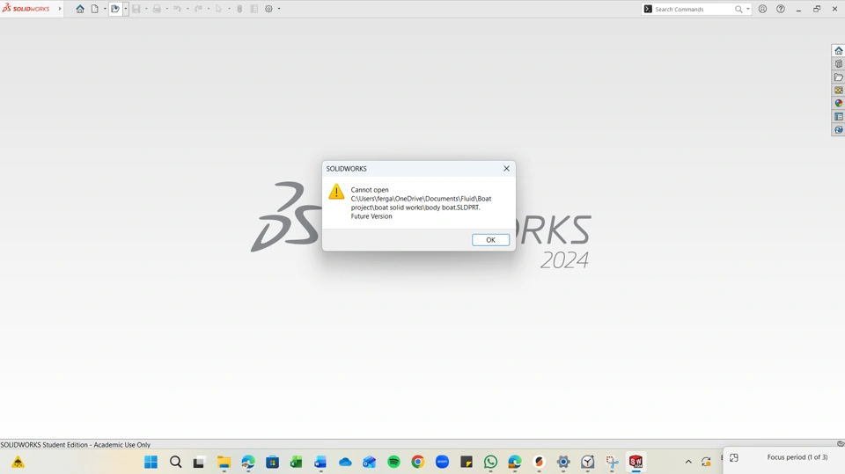845x474 pixels.
Task: Open Excel from the taskbar
Action: pyautogui.click(x=297, y=462)
